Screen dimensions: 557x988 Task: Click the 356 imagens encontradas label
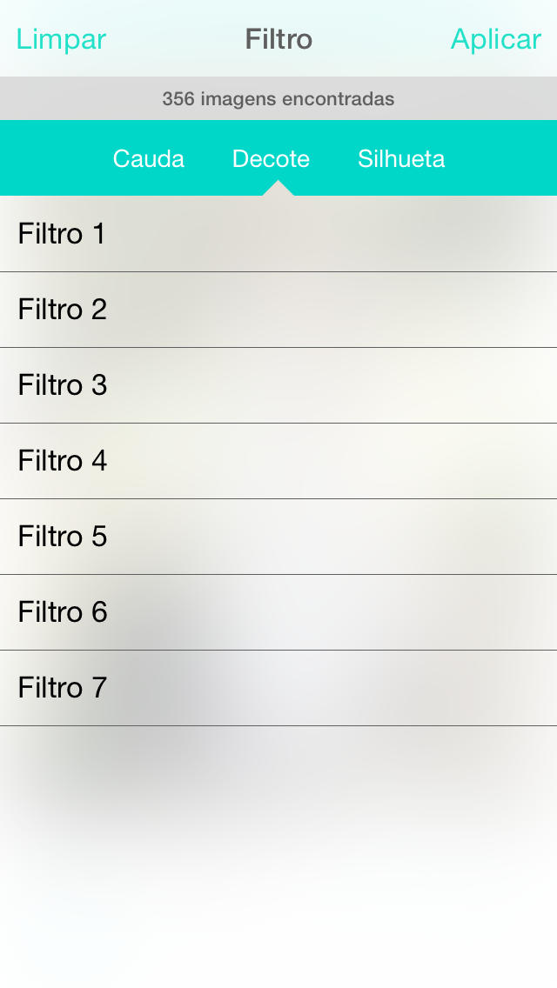(x=278, y=99)
